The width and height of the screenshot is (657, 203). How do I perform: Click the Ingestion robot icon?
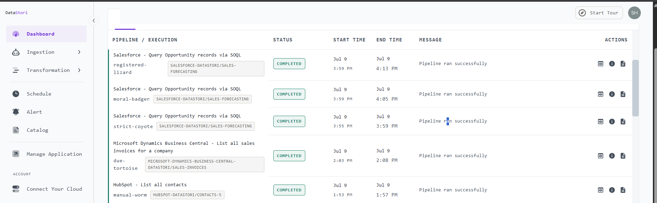point(16,52)
